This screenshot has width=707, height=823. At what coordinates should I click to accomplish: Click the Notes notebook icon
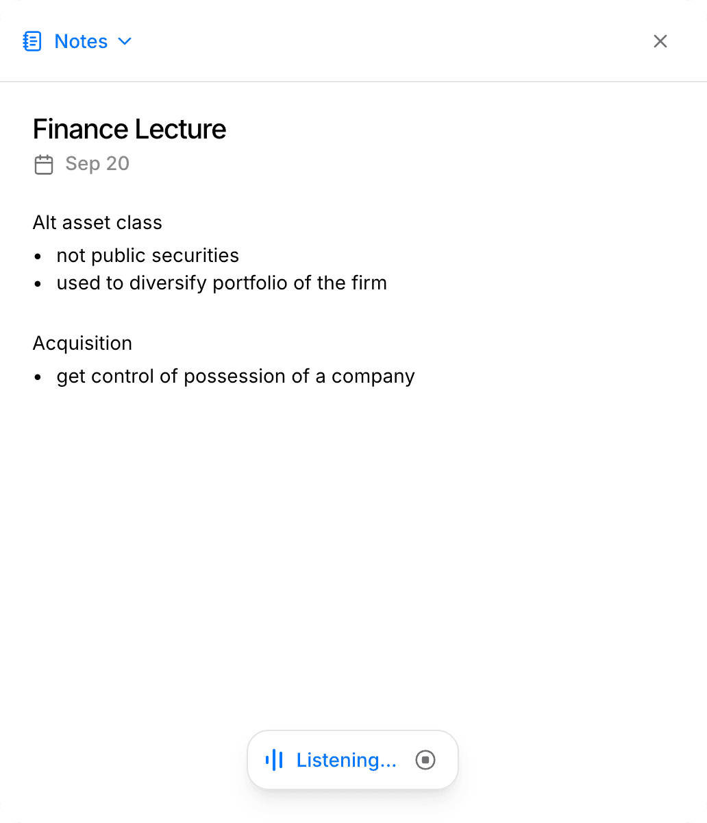click(x=32, y=41)
